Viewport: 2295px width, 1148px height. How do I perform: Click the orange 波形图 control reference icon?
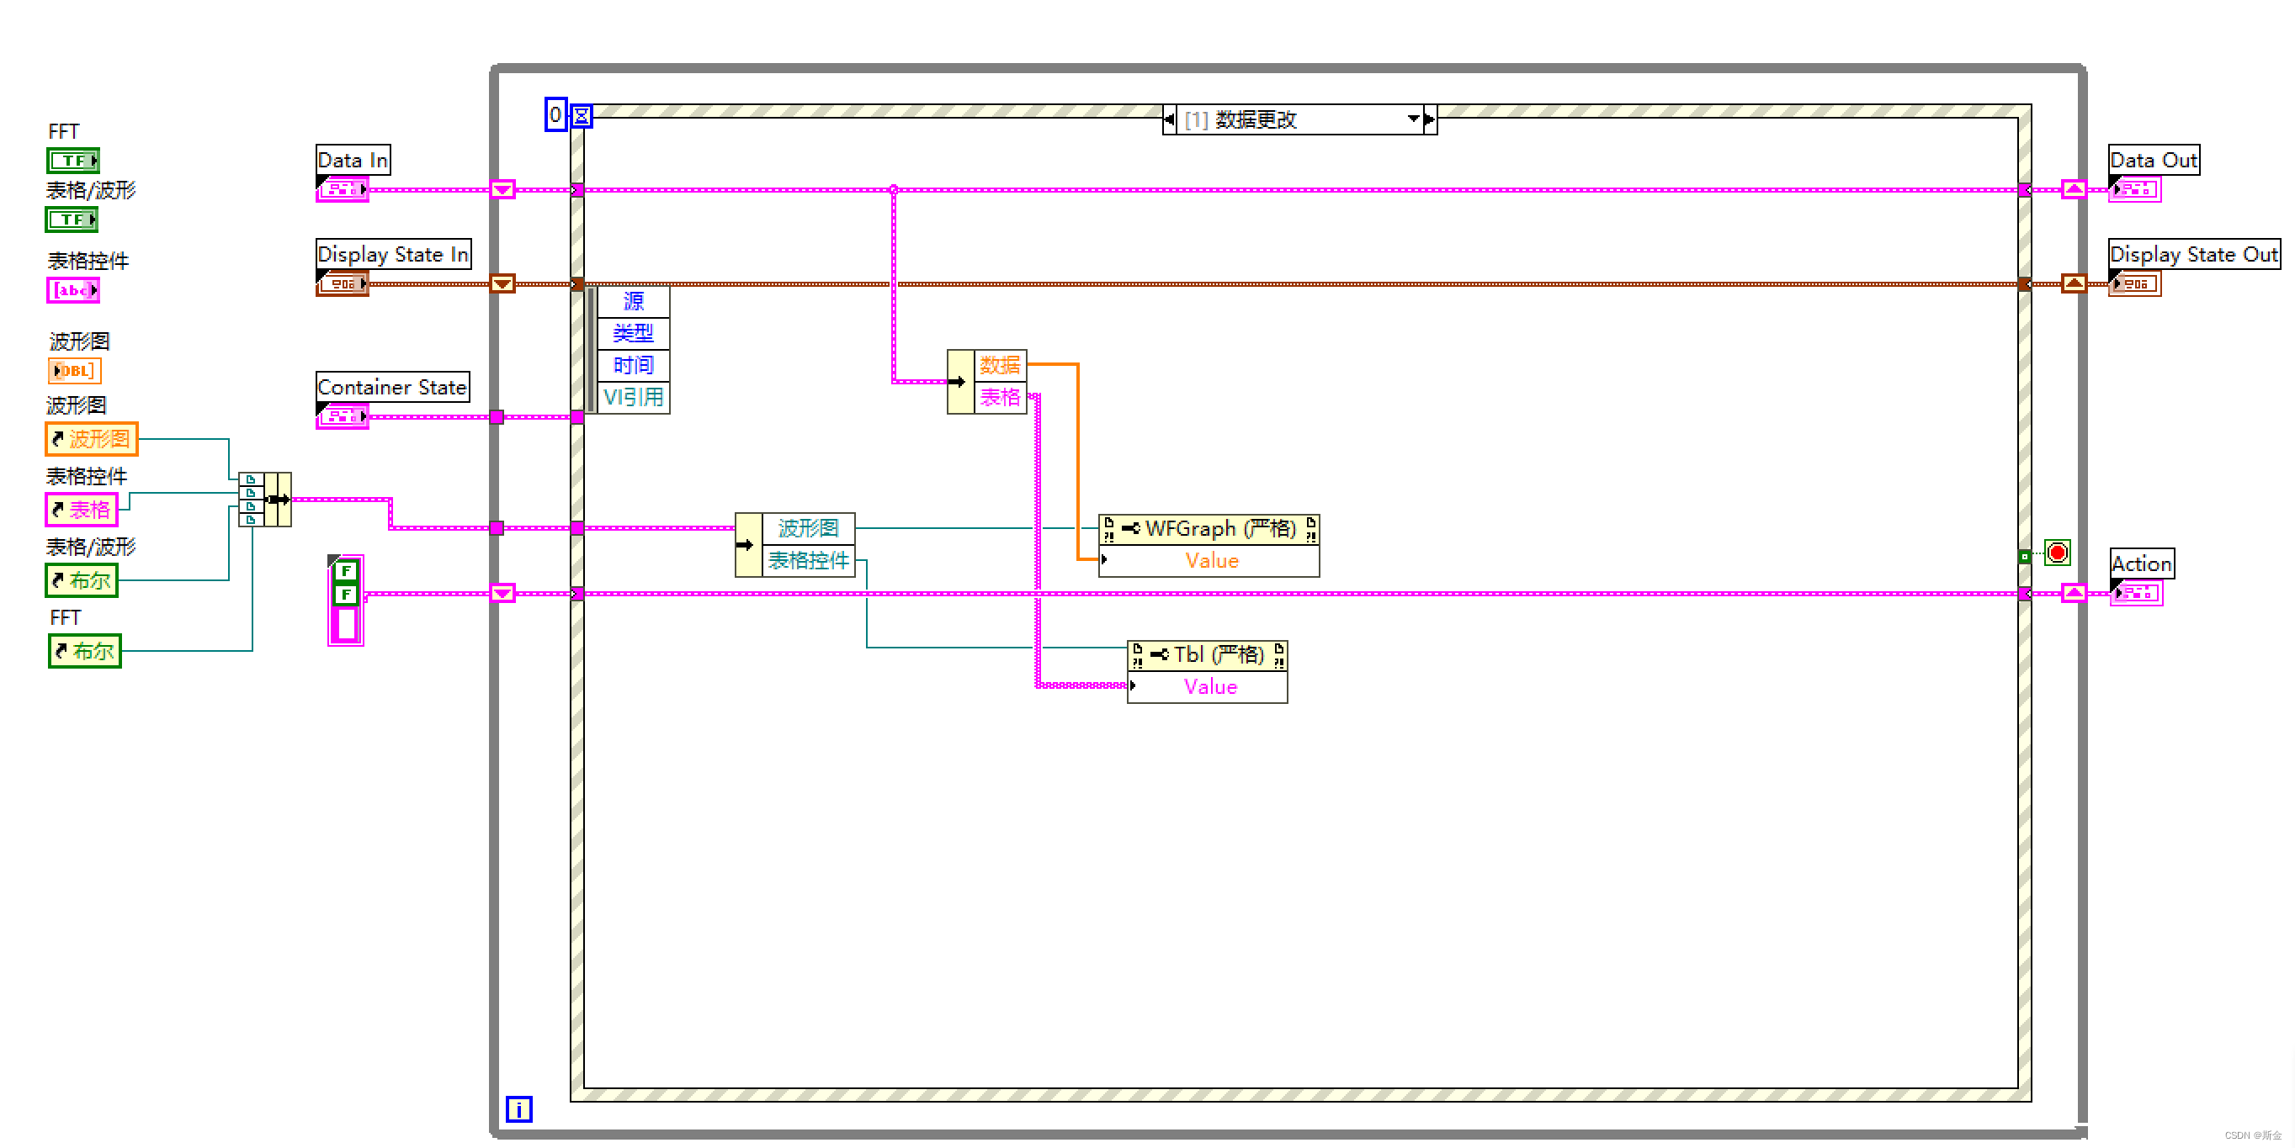pyautogui.click(x=90, y=438)
